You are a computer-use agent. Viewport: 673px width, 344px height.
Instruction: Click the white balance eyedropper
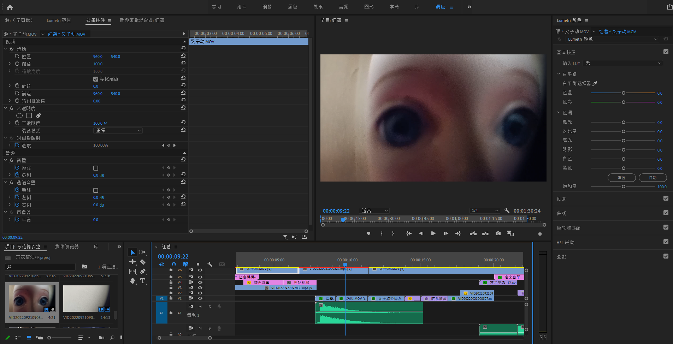[x=595, y=84]
